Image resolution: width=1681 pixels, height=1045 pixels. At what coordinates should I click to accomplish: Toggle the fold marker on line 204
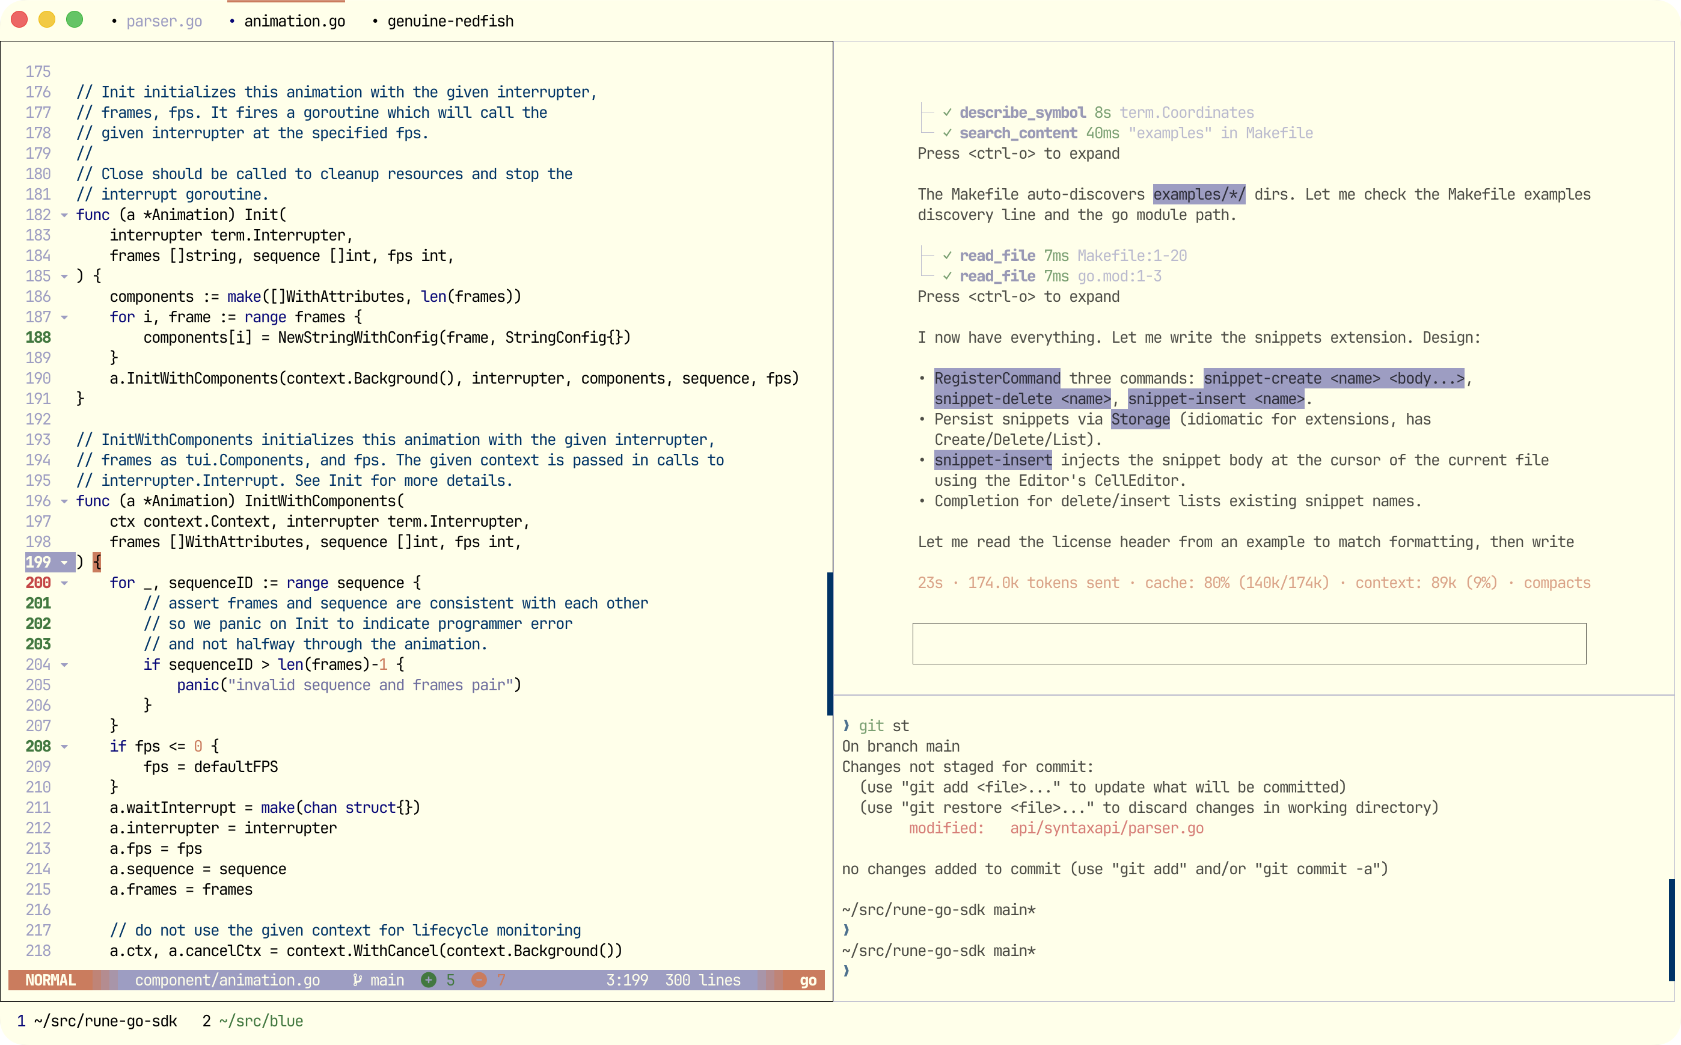[64, 665]
